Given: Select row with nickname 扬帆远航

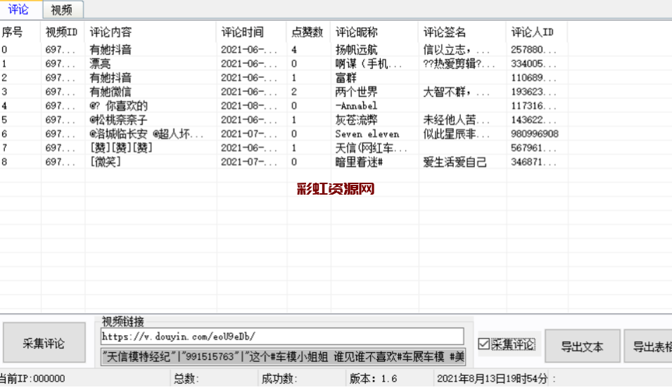Looking at the screenshot, I should click(x=356, y=50).
